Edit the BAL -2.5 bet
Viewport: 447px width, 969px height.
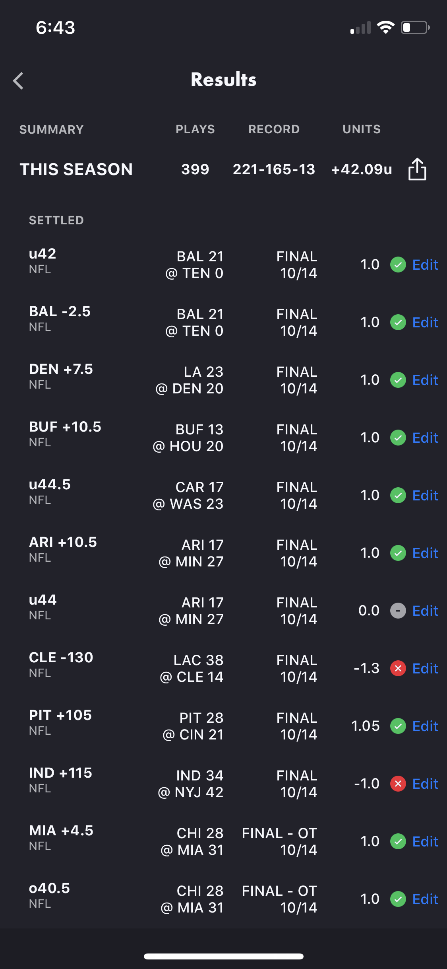pos(425,322)
